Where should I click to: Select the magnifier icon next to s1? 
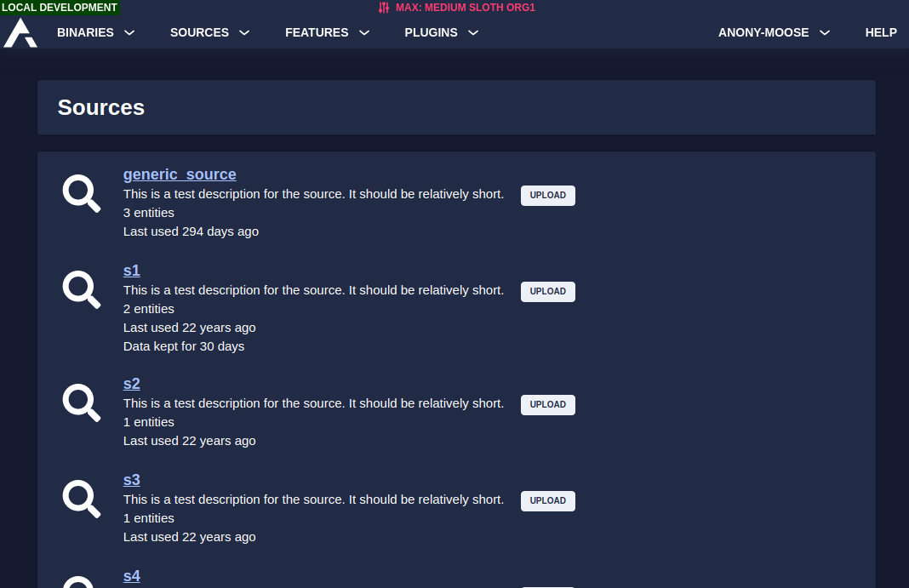[x=81, y=289]
